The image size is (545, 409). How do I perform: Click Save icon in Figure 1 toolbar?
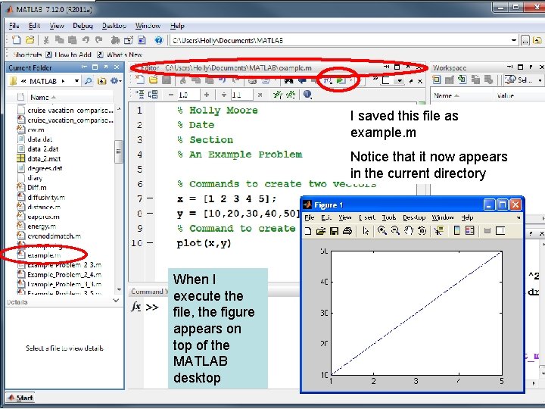tap(334, 231)
